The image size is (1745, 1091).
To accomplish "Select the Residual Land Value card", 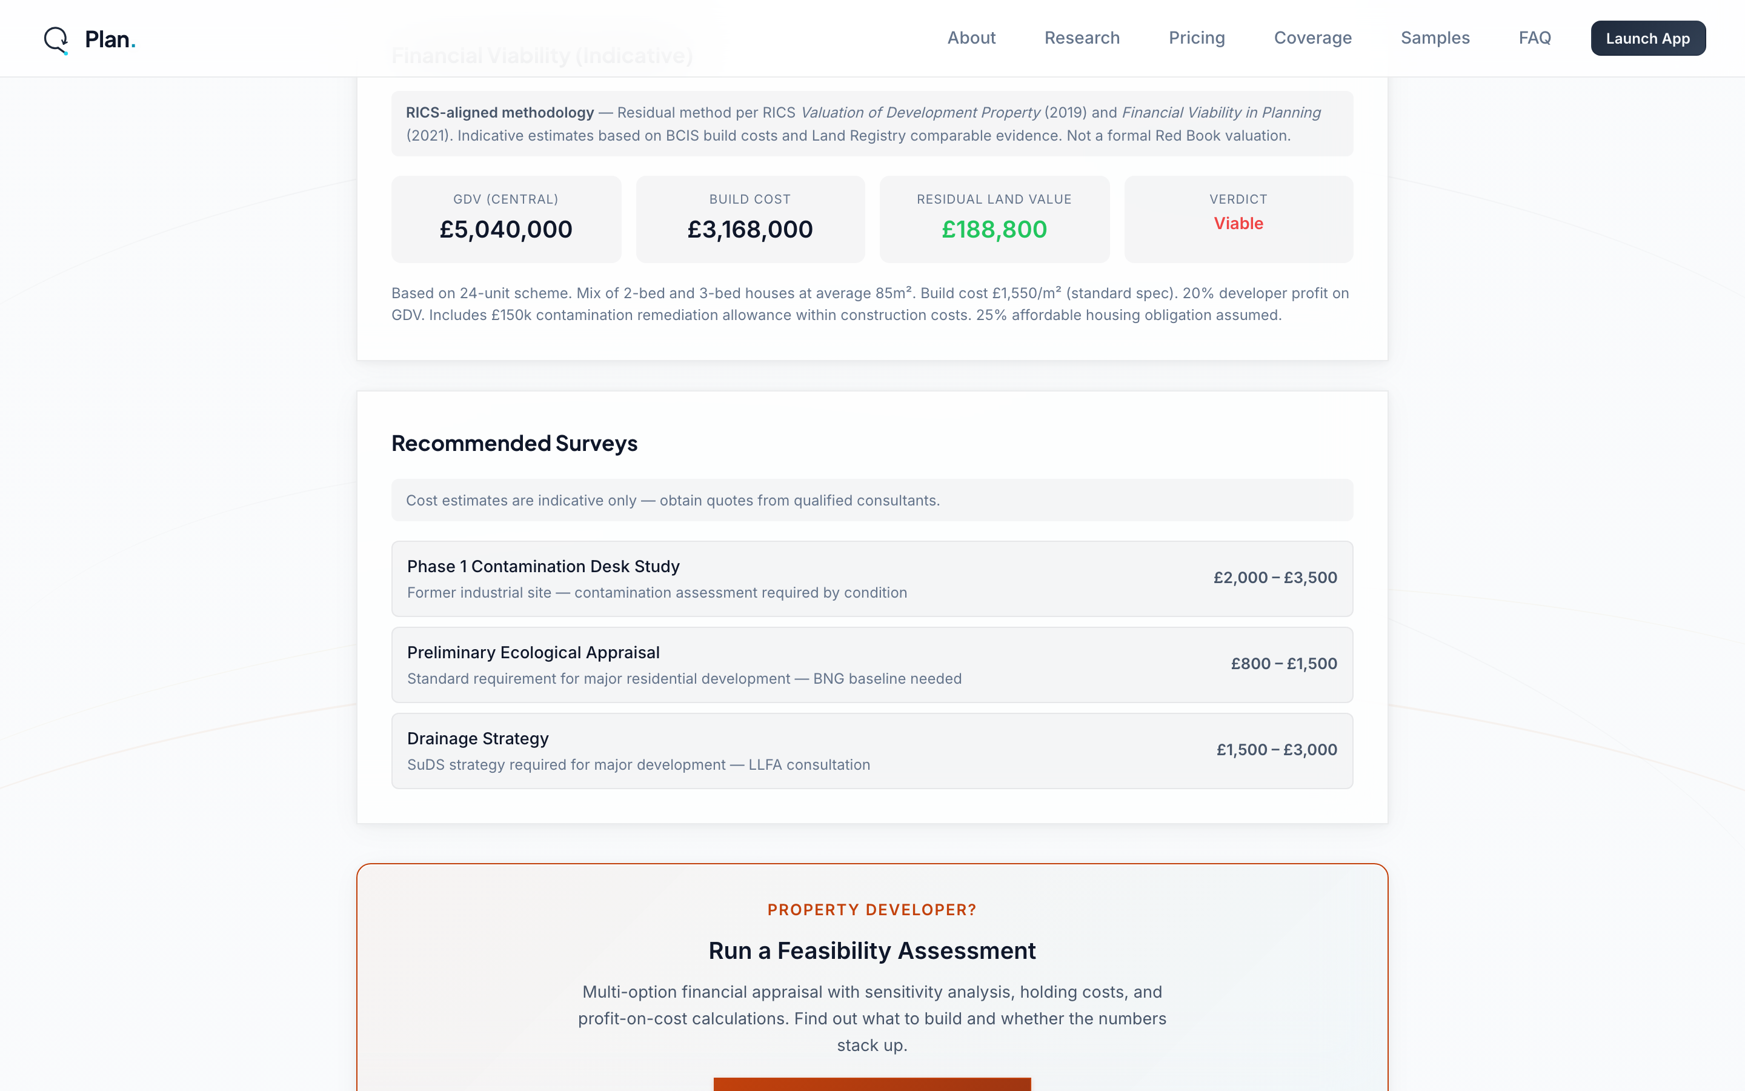I will (994, 219).
